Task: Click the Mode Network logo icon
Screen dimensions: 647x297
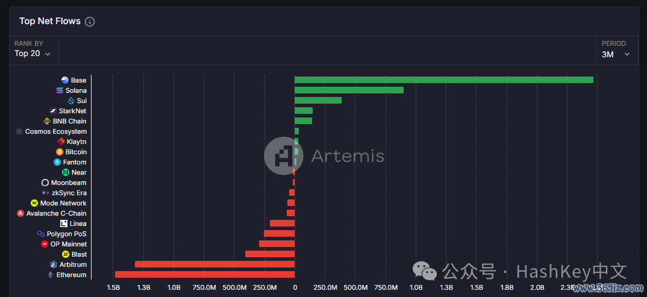Action: point(34,203)
